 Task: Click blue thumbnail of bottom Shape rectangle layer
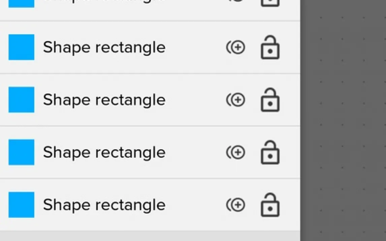tap(21, 205)
